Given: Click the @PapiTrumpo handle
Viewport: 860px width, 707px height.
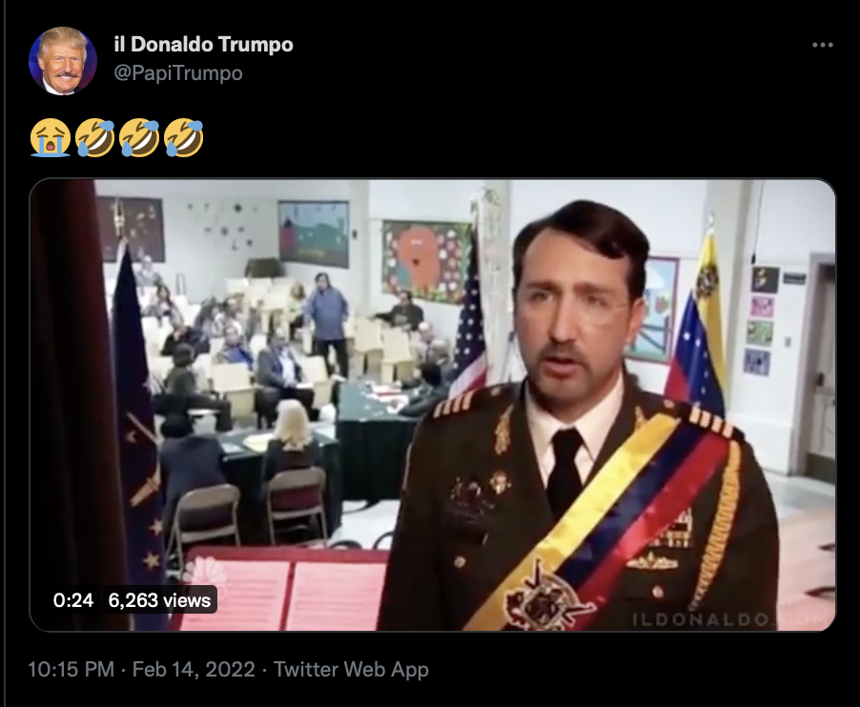Looking at the screenshot, I should pyautogui.click(x=178, y=73).
